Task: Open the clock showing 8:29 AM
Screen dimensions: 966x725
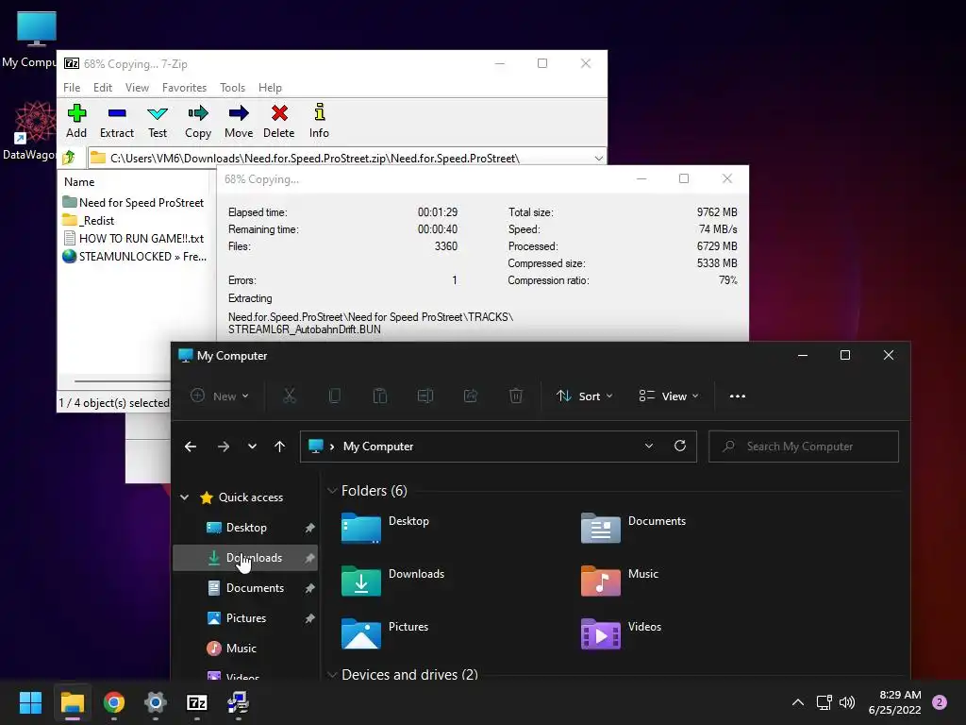Action: tap(894, 702)
